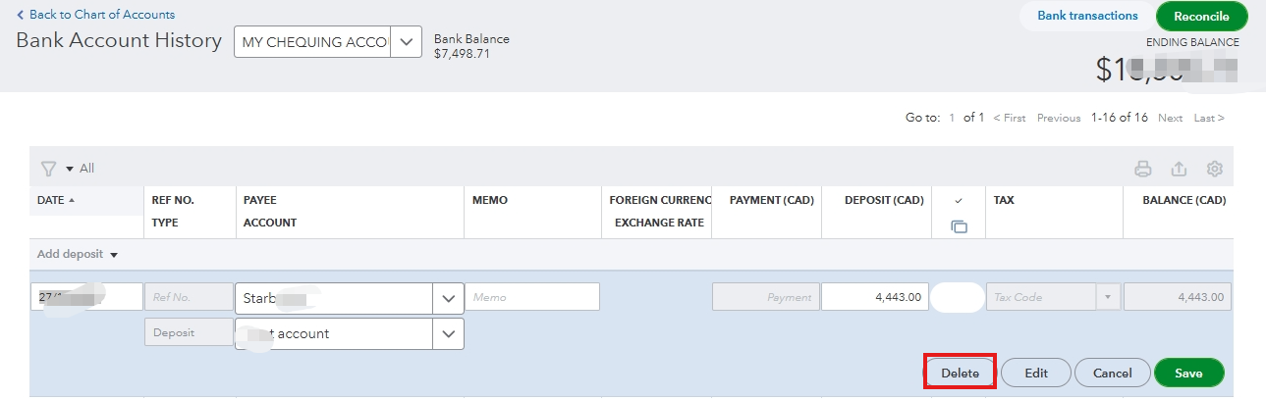The width and height of the screenshot is (1266, 399).
Task: Go to the Previous page link
Action: tap(1059, 118)
